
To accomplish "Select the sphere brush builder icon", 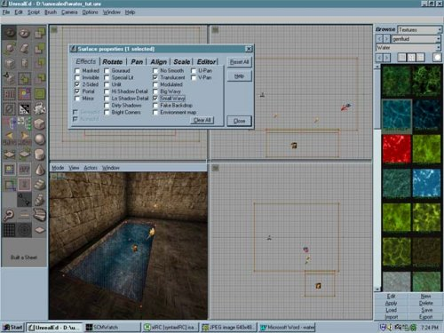I will (x=39, y=139).
